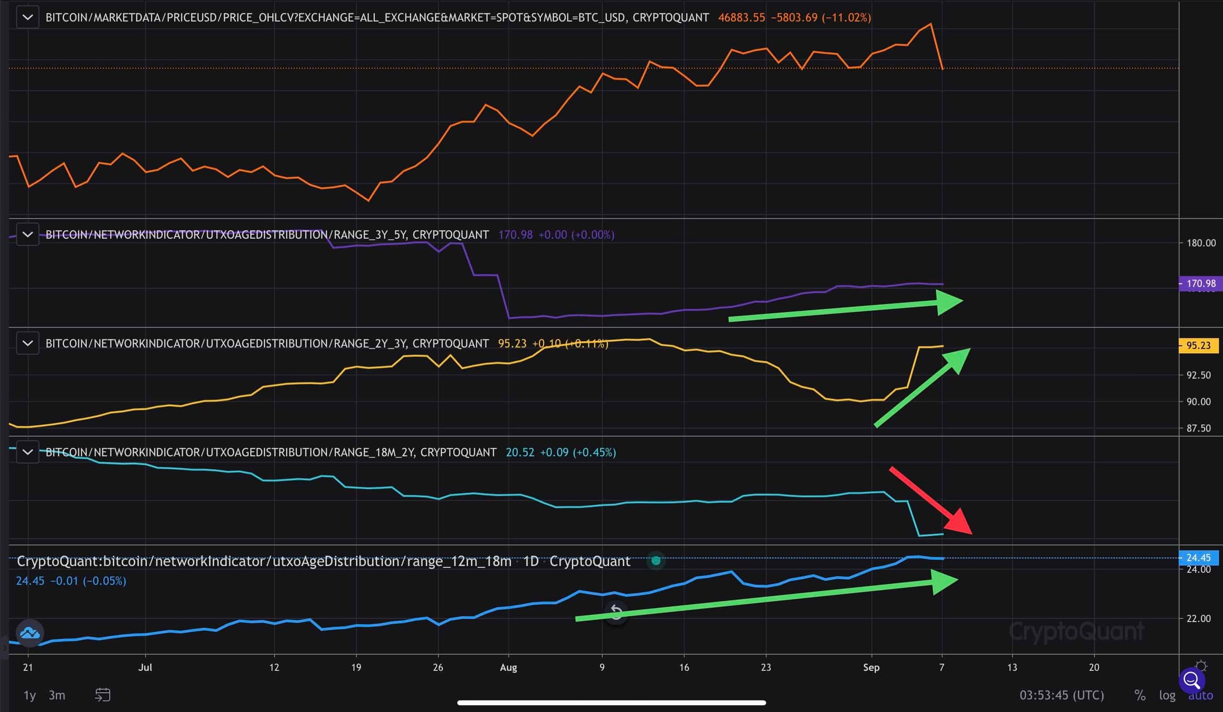
Task: Toggle auto scale mode
Action: (1201, 695)
